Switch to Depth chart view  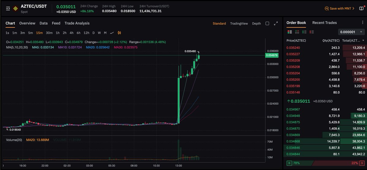coord(256,23)
